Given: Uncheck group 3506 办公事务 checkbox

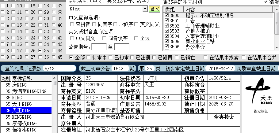Looking at the screenshot, I should [x=166, y=46].
